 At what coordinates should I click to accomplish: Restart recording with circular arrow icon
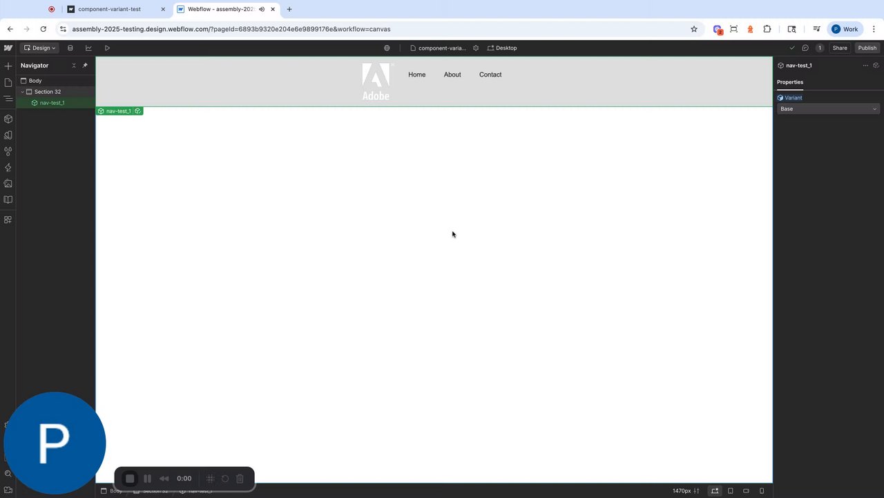(x=225, y=479)
